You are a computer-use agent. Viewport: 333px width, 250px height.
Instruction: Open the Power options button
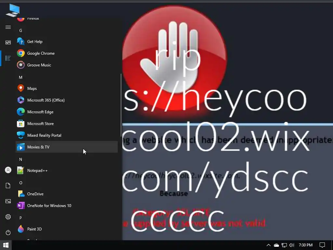pos(8,232)
